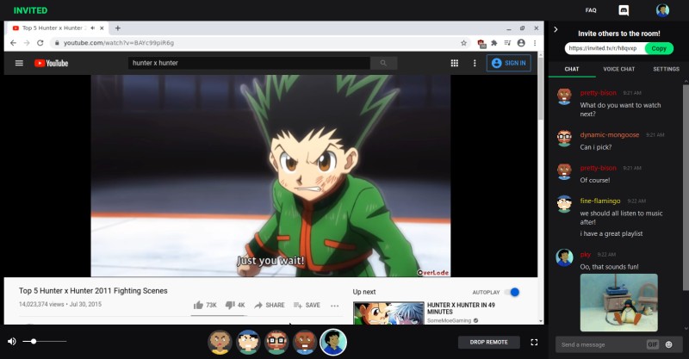Click the YouTube search magnifier button
This screenshot has width=689, height=359.
(383, 63)
